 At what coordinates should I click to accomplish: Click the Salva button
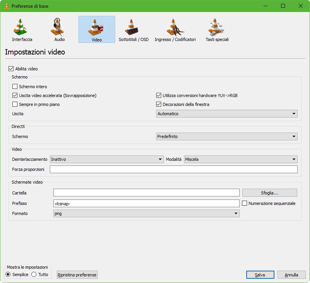coord(260,275)
